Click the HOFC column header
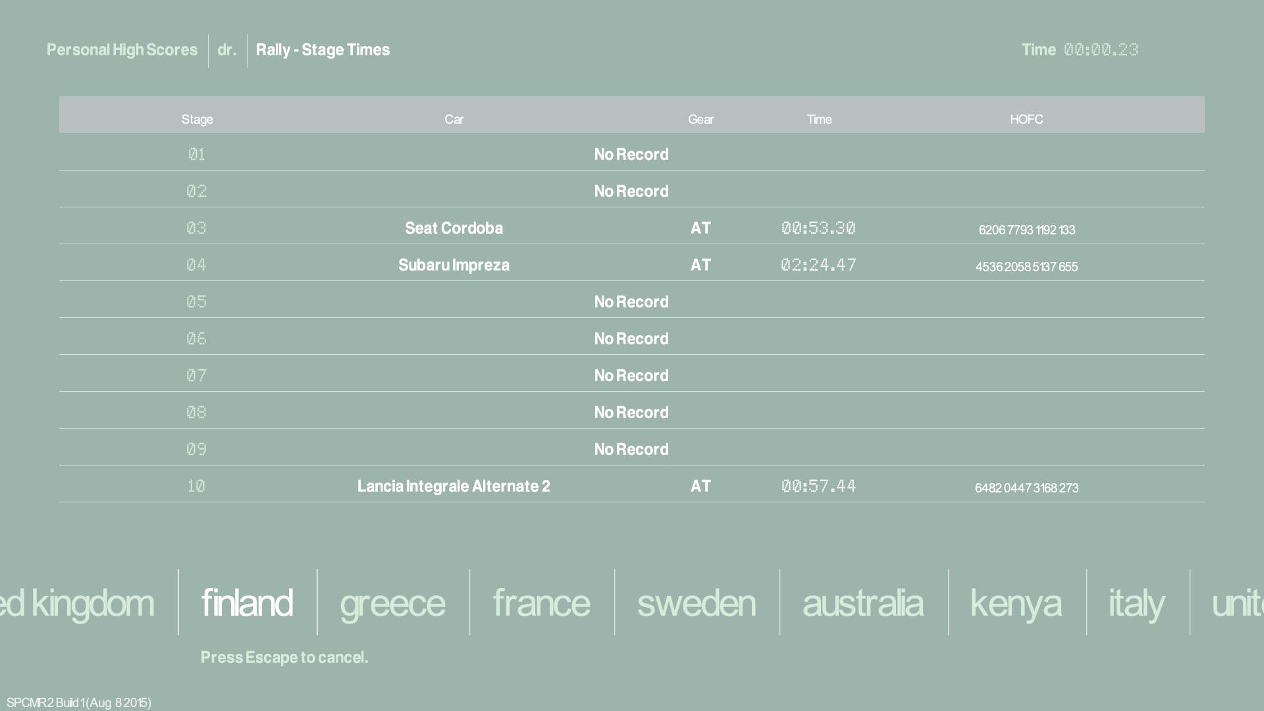The height and width of the screenshot is (711, 1264). click(x=1026, y=119)
